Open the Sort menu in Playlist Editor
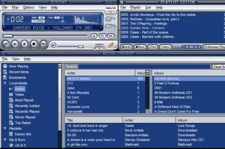The image size is (225, 149). click(148, 7)
